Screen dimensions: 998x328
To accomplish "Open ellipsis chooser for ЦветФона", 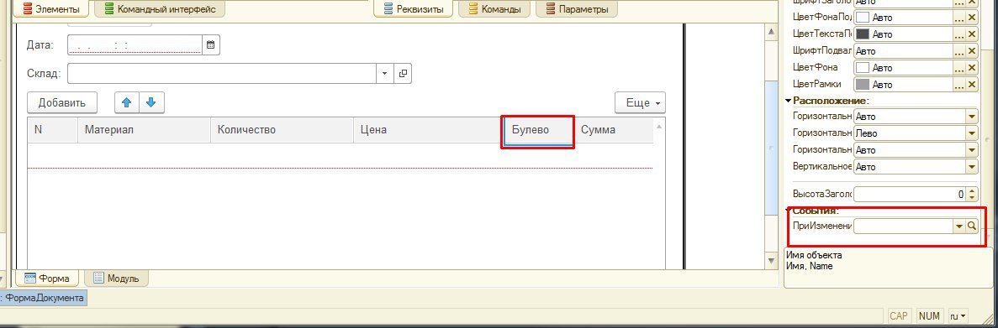I will click(x=959, y=67).
